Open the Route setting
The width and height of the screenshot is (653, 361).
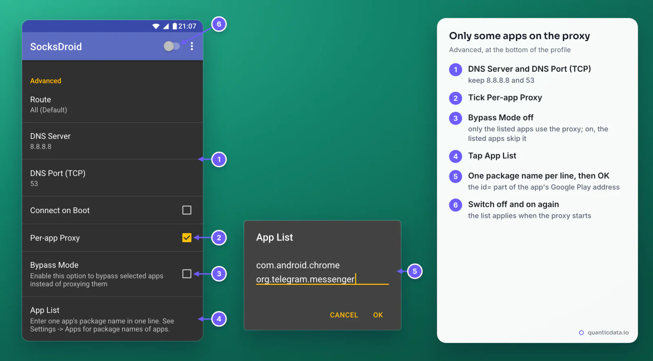click(112, 104)
